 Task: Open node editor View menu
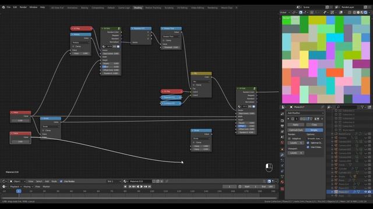point(31,181)
